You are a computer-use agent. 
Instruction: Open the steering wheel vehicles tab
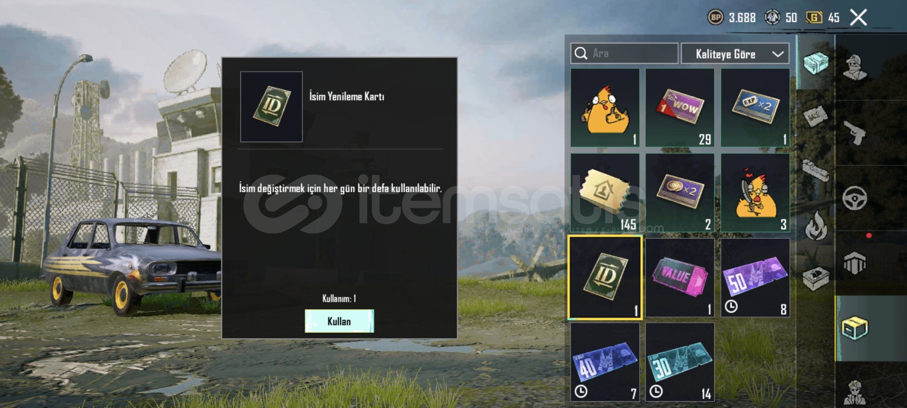click(x=855, y=198)
